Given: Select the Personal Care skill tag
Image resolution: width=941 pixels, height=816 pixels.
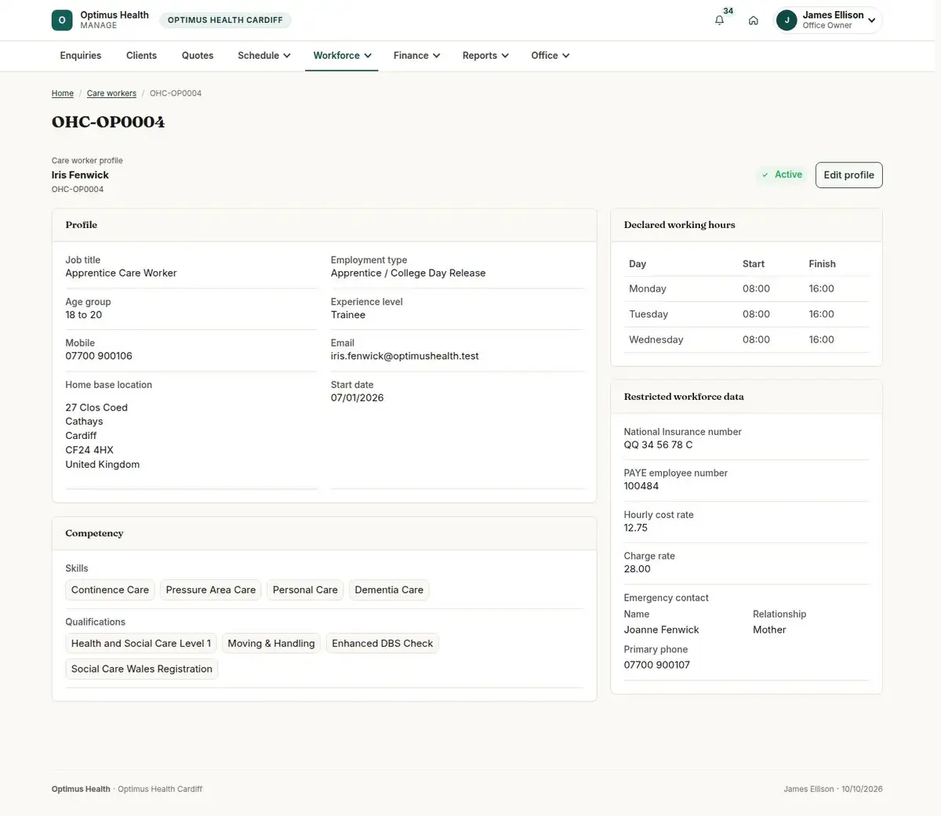Looking at the screenshot, I should click(x=305, y=590).
